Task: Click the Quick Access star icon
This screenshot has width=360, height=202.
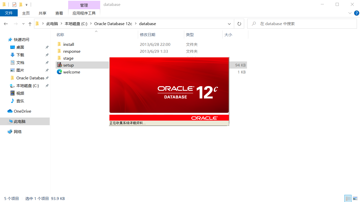Action: click(10, 39)
